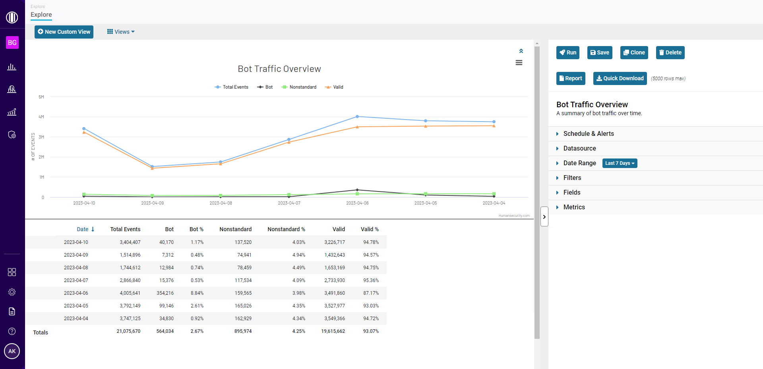This screenshot has height=369, width=763.
Task: Hide the Nonstandard series via legend
Action: [299, 87]
